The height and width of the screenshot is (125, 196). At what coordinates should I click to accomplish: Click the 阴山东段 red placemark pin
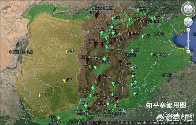point(96,16)
